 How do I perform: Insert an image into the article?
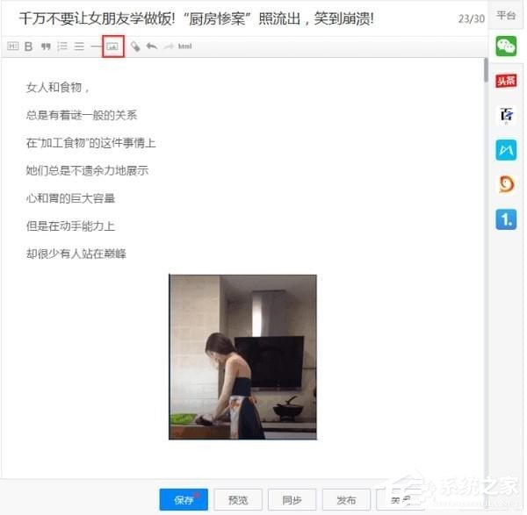(113, 46)
